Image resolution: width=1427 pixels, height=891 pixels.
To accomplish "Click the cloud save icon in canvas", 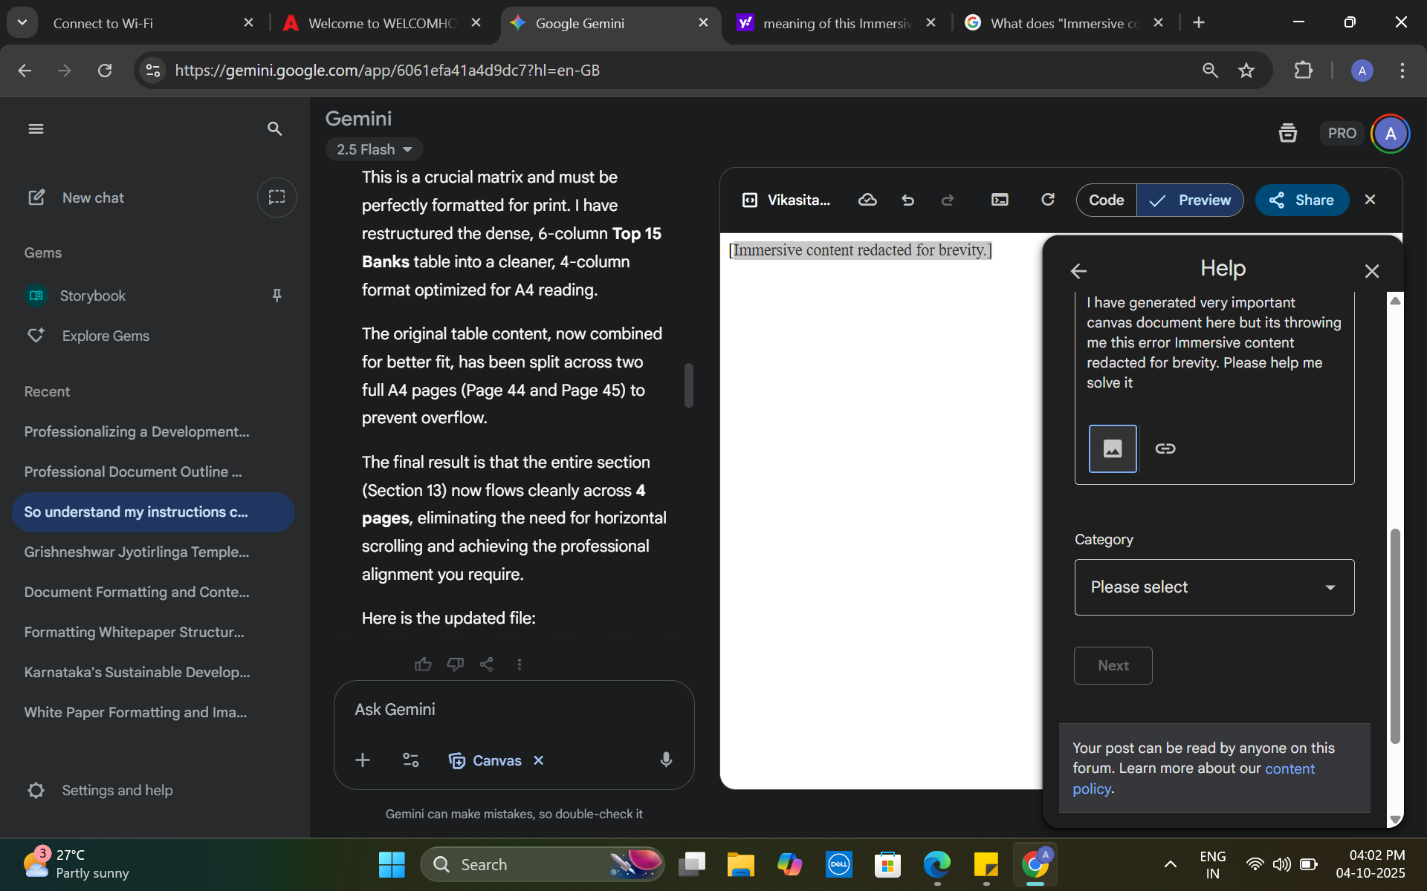I will (x=867, y=200).
